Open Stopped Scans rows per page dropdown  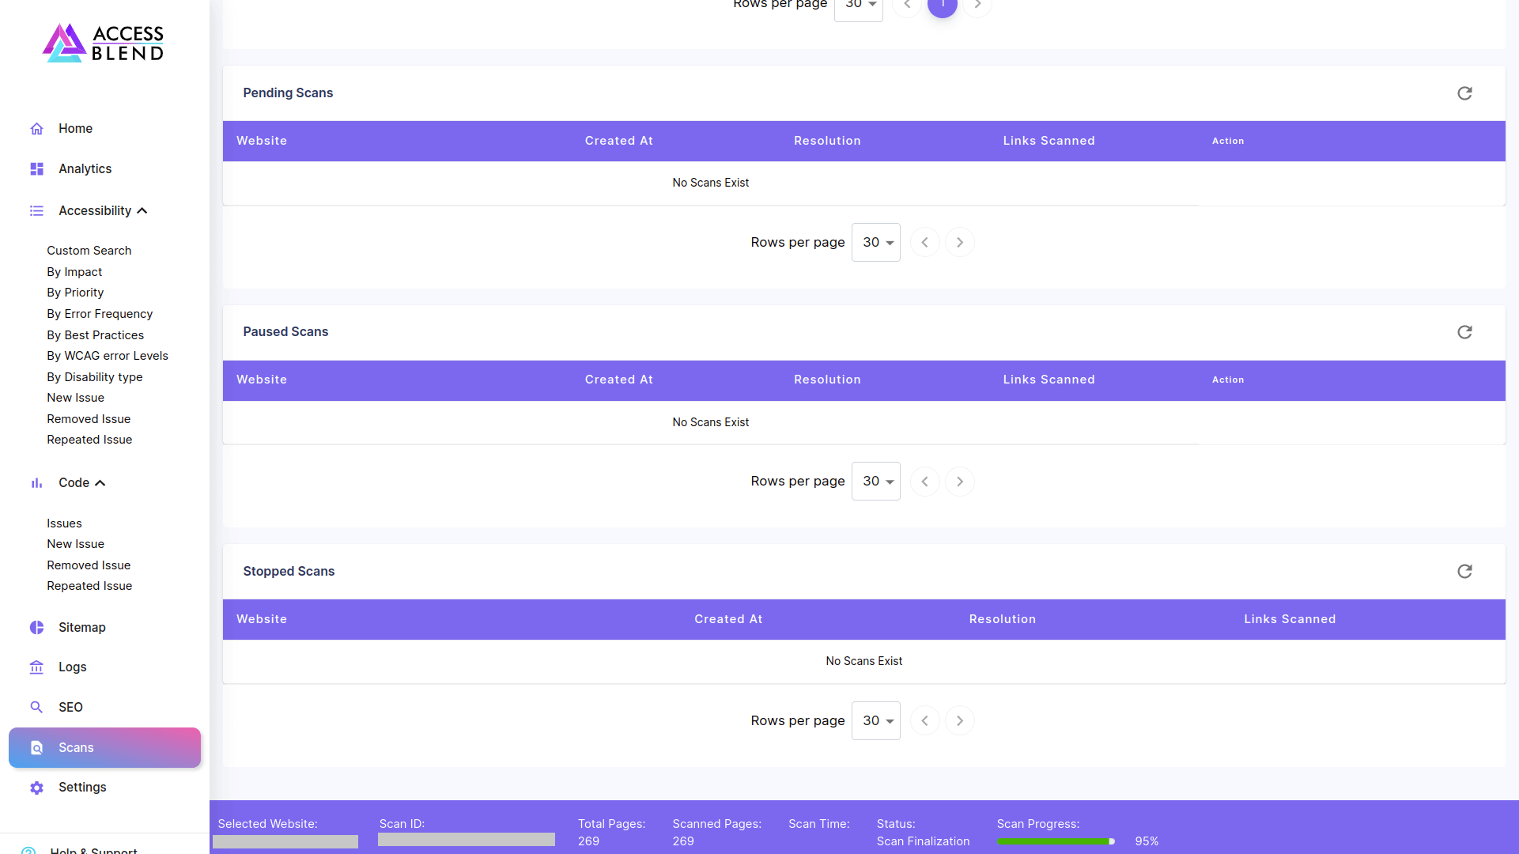[x=876, y=721]
